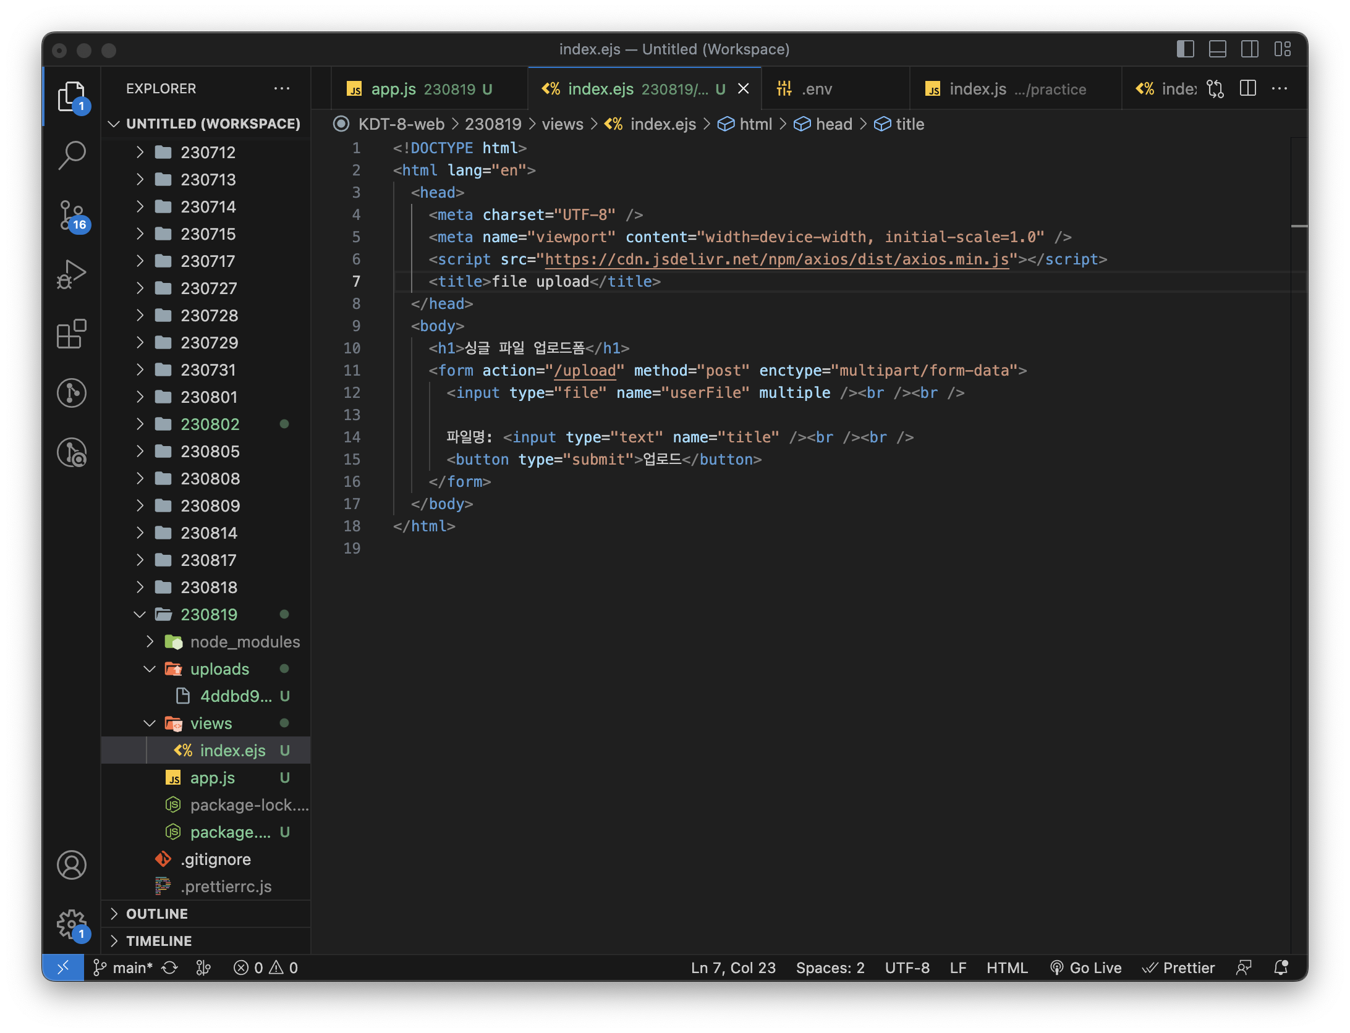Toggle secondary side bar layout icon

pos(1249,49)
